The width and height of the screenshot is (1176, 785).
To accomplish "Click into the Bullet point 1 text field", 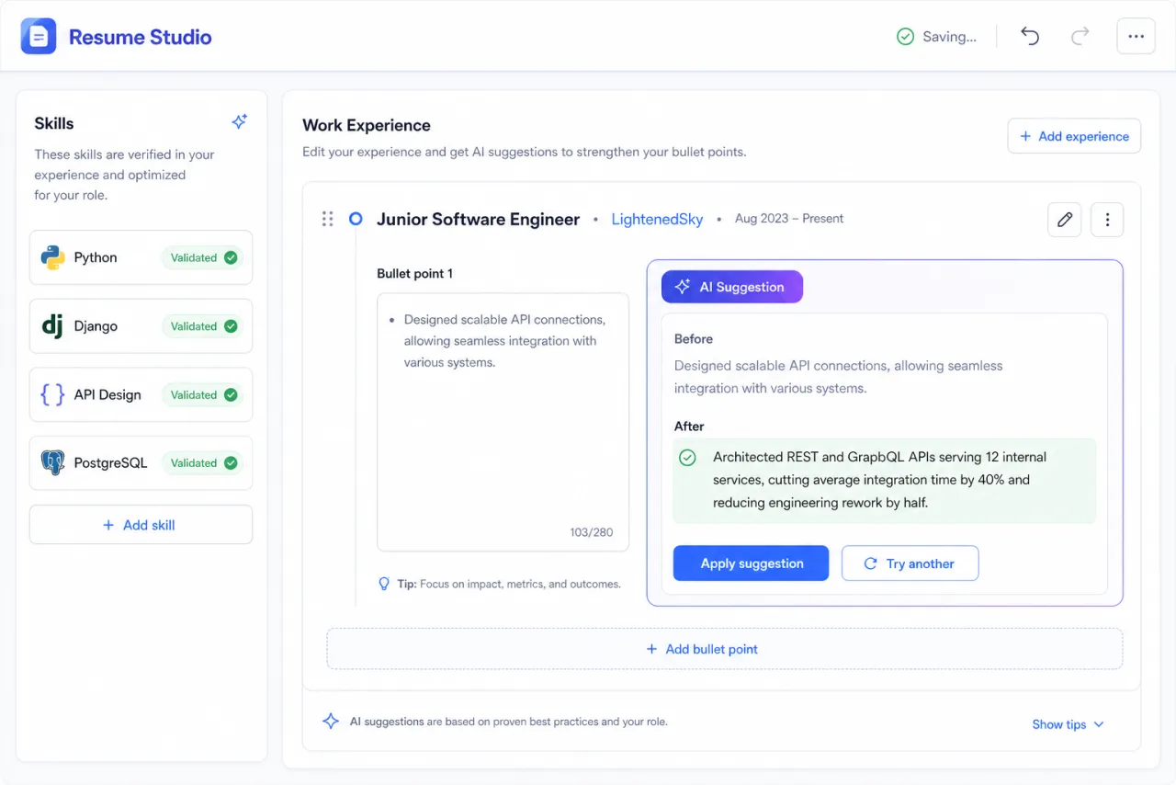I will pyautogui.click(x=503, y=422).
